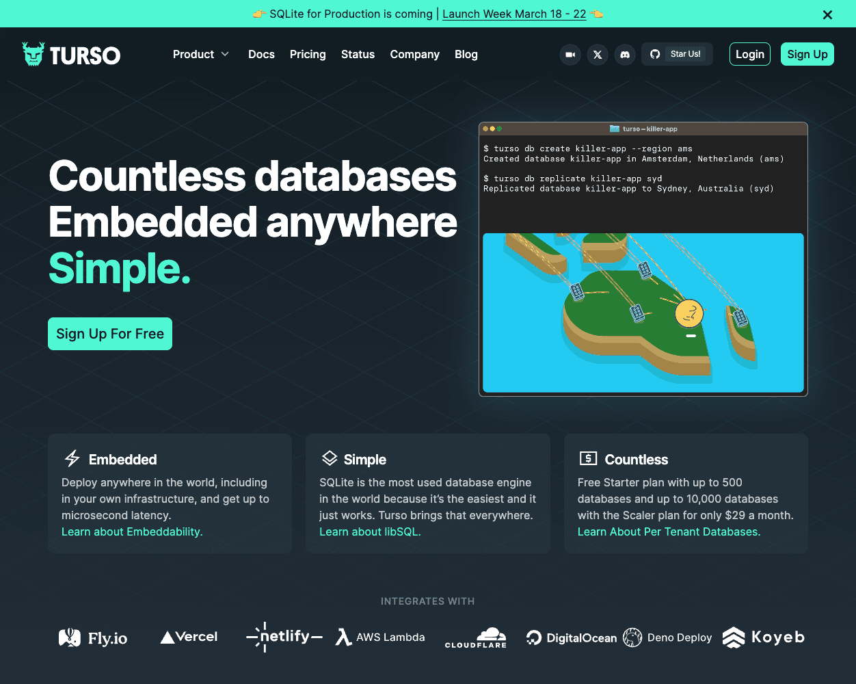Click the yellow face marker on map
856x684 pixels.
coord(689,313)
